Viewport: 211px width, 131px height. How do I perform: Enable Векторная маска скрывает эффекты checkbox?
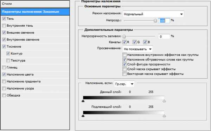coord(124,74)
